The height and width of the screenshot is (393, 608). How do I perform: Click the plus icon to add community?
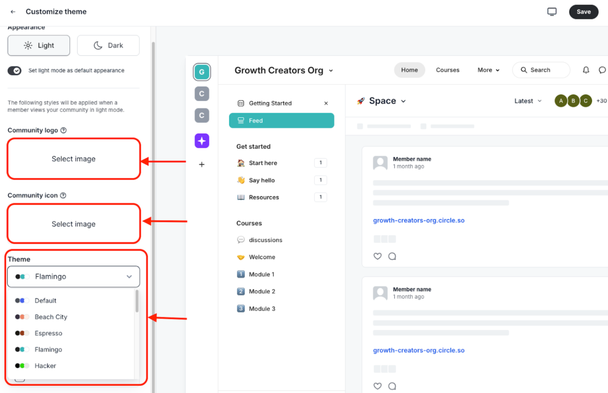[202, 164]
